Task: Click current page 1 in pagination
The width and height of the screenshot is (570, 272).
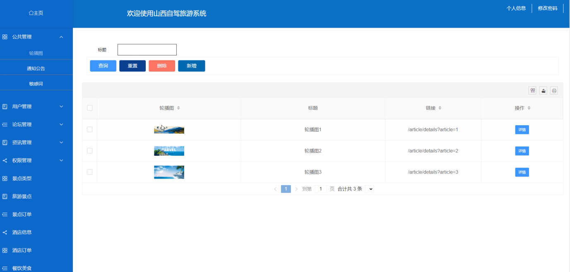Action: point(286,189)
